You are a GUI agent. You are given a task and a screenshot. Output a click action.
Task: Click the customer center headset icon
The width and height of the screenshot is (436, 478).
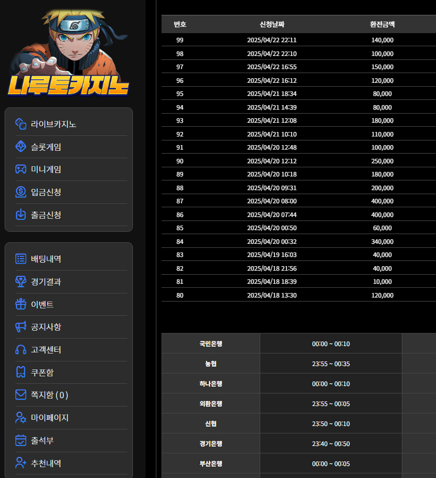(x=21, y=350)
